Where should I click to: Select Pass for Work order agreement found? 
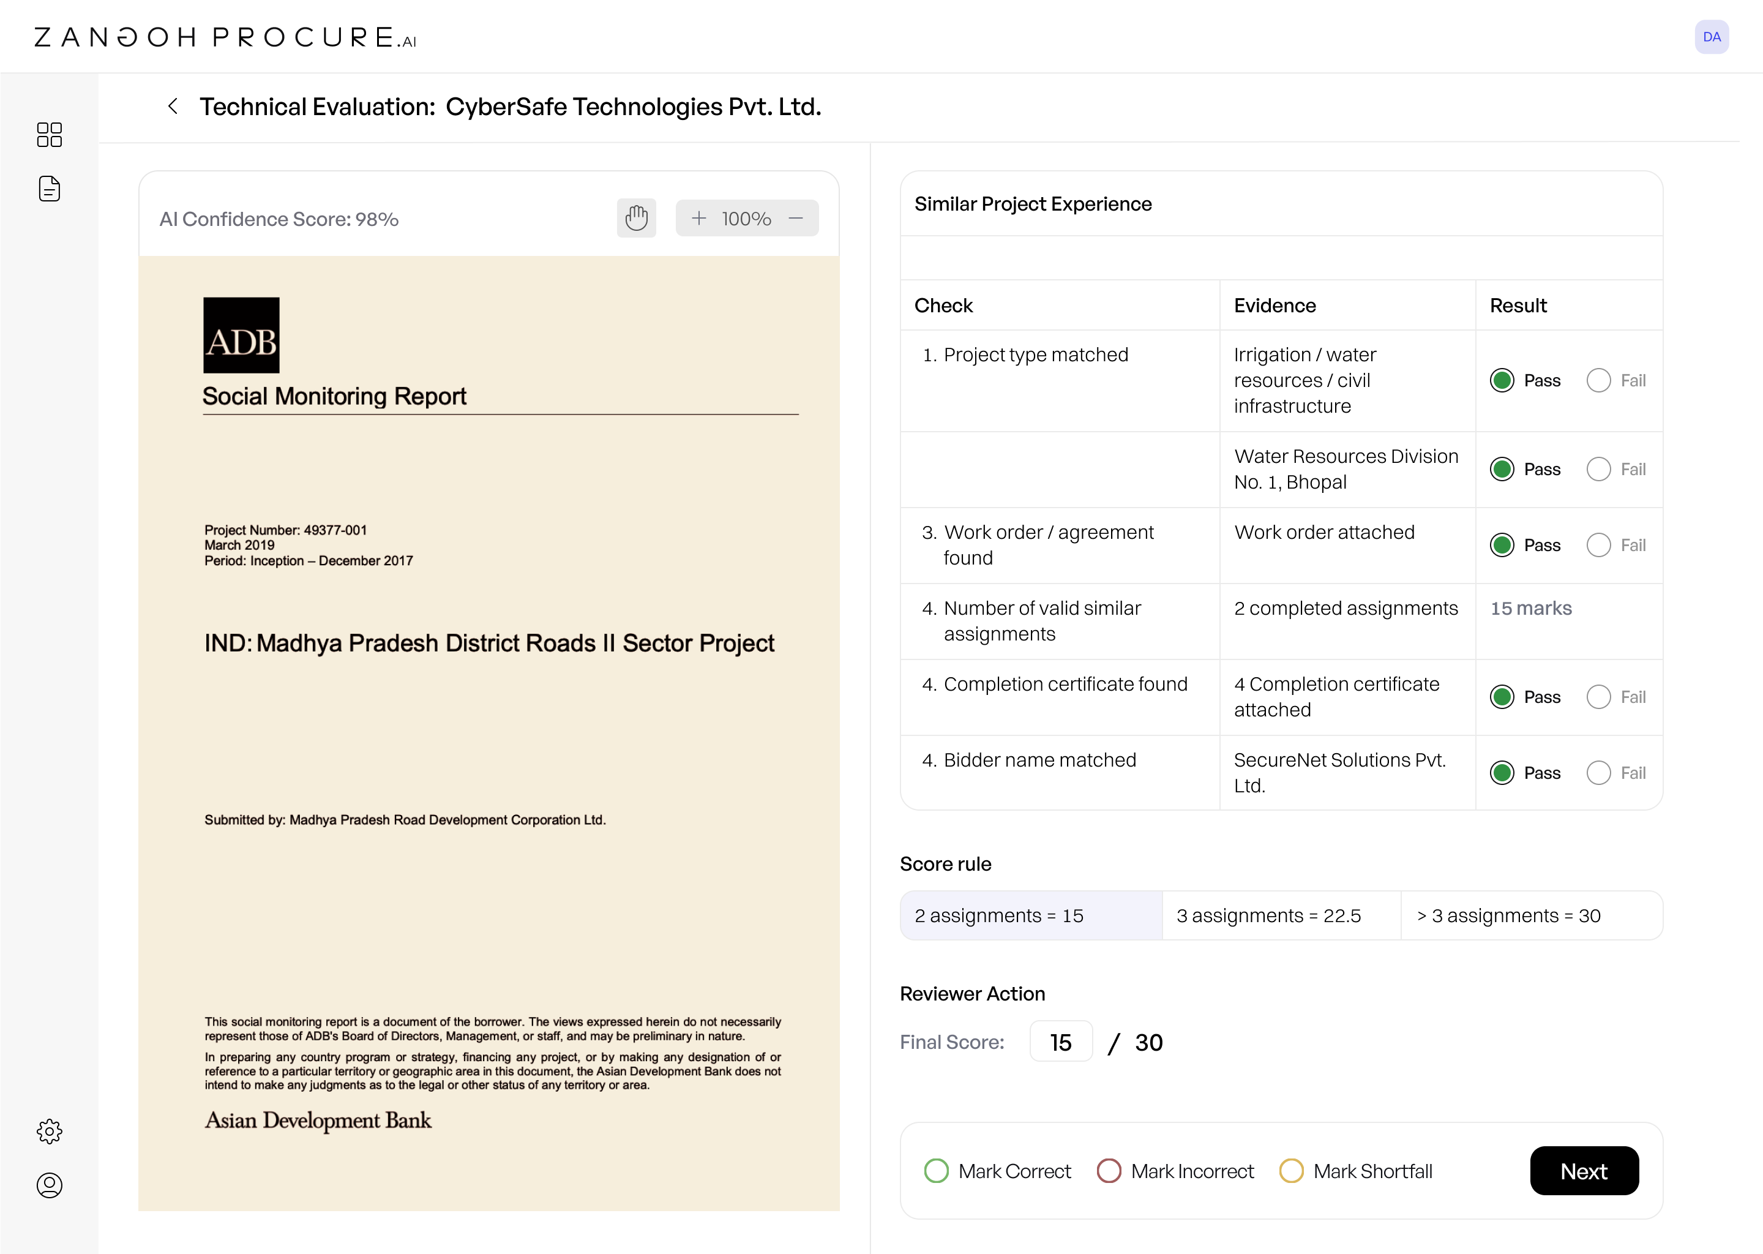1502,545
